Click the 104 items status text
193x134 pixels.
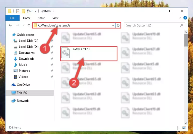15,127
